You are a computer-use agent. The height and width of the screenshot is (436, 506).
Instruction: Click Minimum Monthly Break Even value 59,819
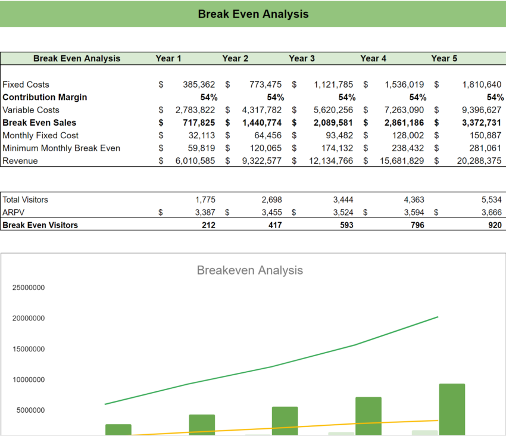point(201,148)
